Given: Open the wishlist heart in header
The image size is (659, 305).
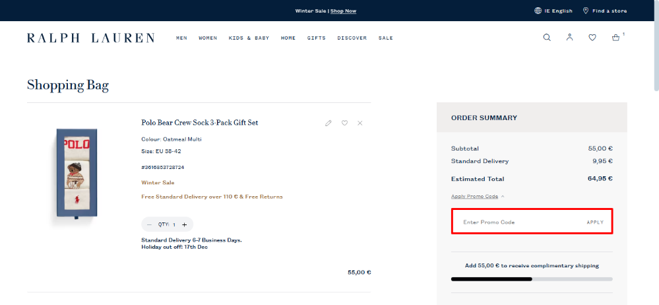Looking at the screenshot, I should pyautogui.click(x=592, y=38).
